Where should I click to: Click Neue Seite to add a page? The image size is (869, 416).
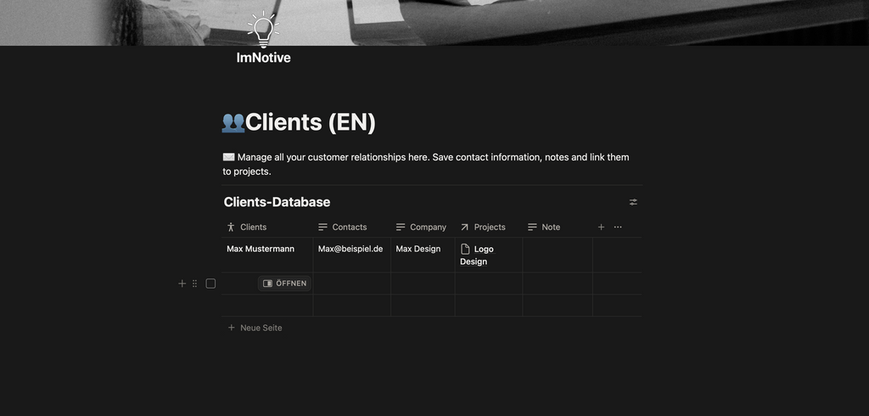pyautogui.click(x=255, y=328)
